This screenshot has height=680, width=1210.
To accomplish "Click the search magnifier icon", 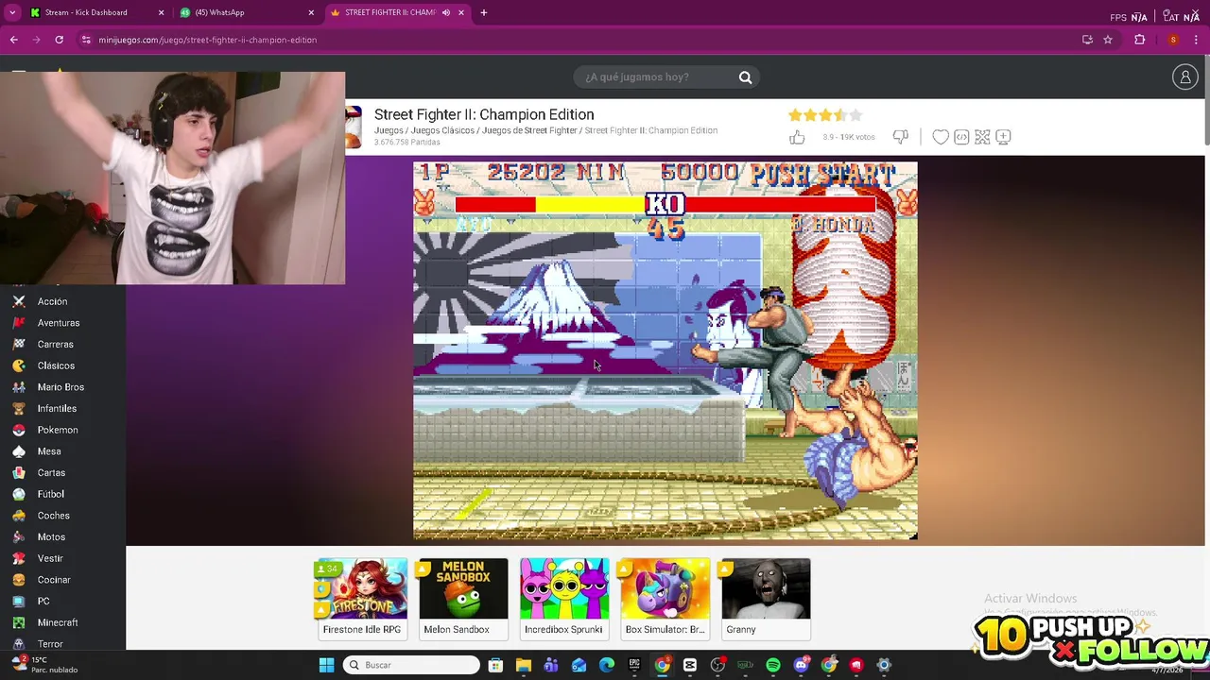I will coord(745,77).
